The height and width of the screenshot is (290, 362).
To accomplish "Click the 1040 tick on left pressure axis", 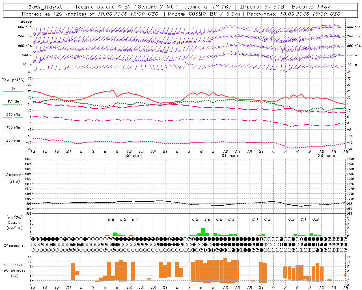I will click(28, 159).
